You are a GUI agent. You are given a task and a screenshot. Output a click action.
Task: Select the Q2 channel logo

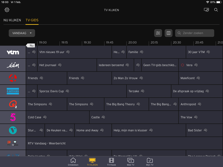pyautogui.click(x=13, y=104)
